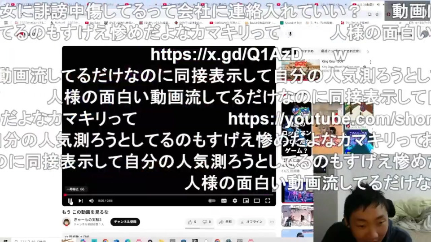Open the ゲーム? shorts thumbnail
The image size is (431, 242).
(296, 129)
